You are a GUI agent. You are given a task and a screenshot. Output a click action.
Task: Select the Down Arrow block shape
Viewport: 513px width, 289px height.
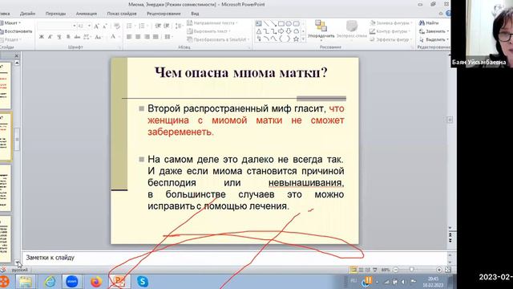(x=289, y=31)
